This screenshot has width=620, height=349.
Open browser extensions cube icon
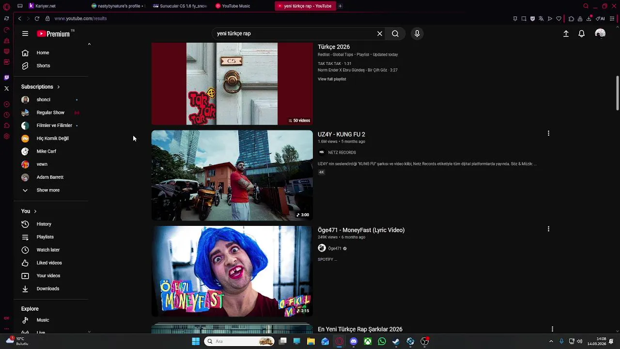(x=572, y=18)
